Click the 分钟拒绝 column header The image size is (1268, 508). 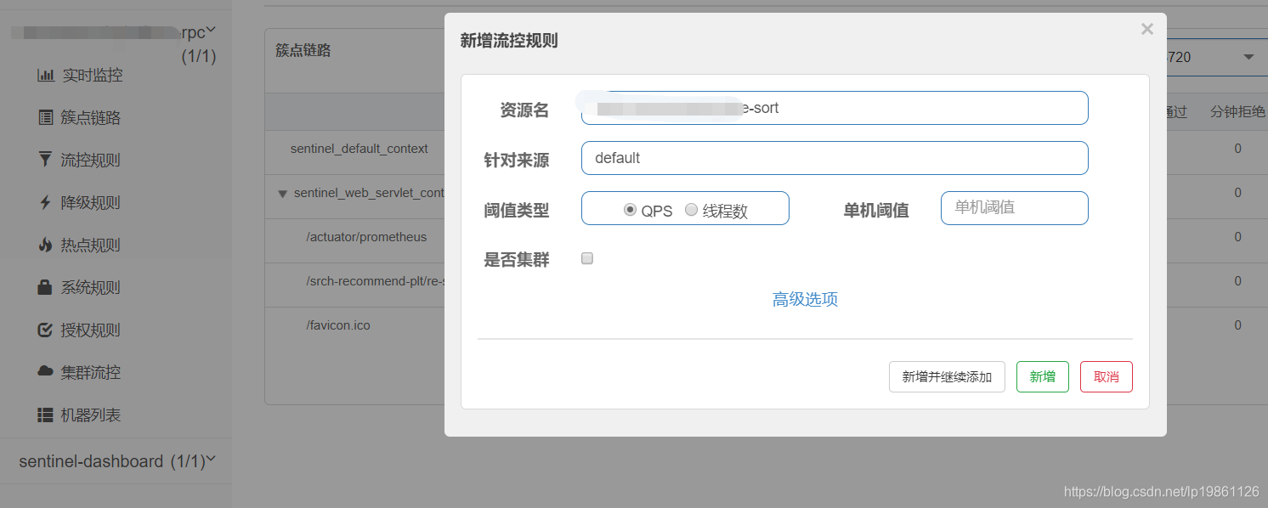(x=1238, y=111)
